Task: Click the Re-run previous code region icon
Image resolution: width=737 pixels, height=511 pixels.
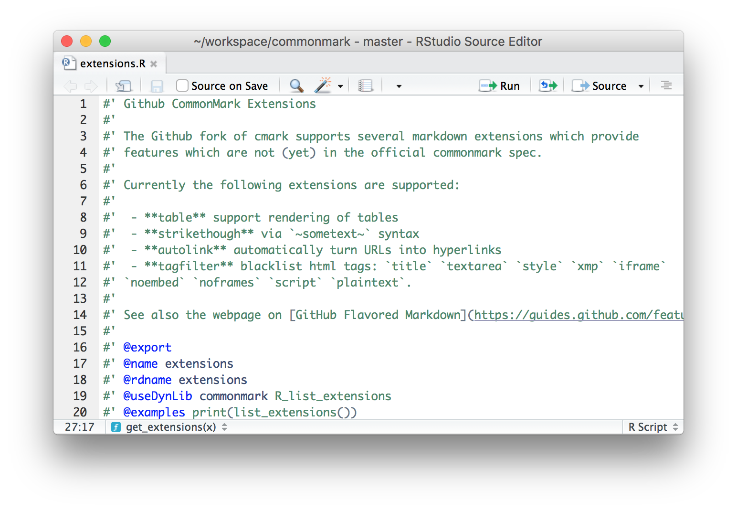Action: pos(548,86)
